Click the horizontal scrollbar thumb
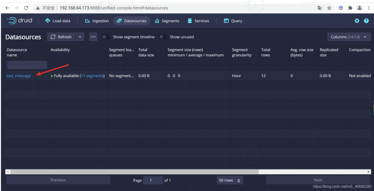Screen dimensions: 374x191 134,172
